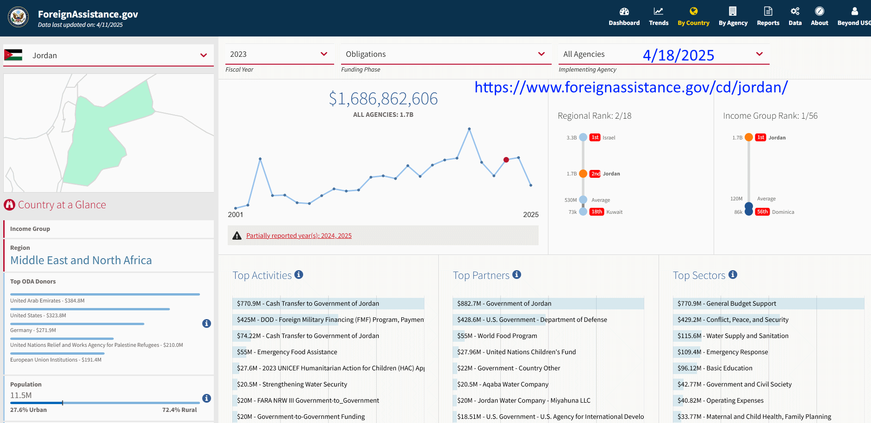Click Germany - $271.9M donor entry
Screen dimensions: 871x423
(x=33, y=330)
